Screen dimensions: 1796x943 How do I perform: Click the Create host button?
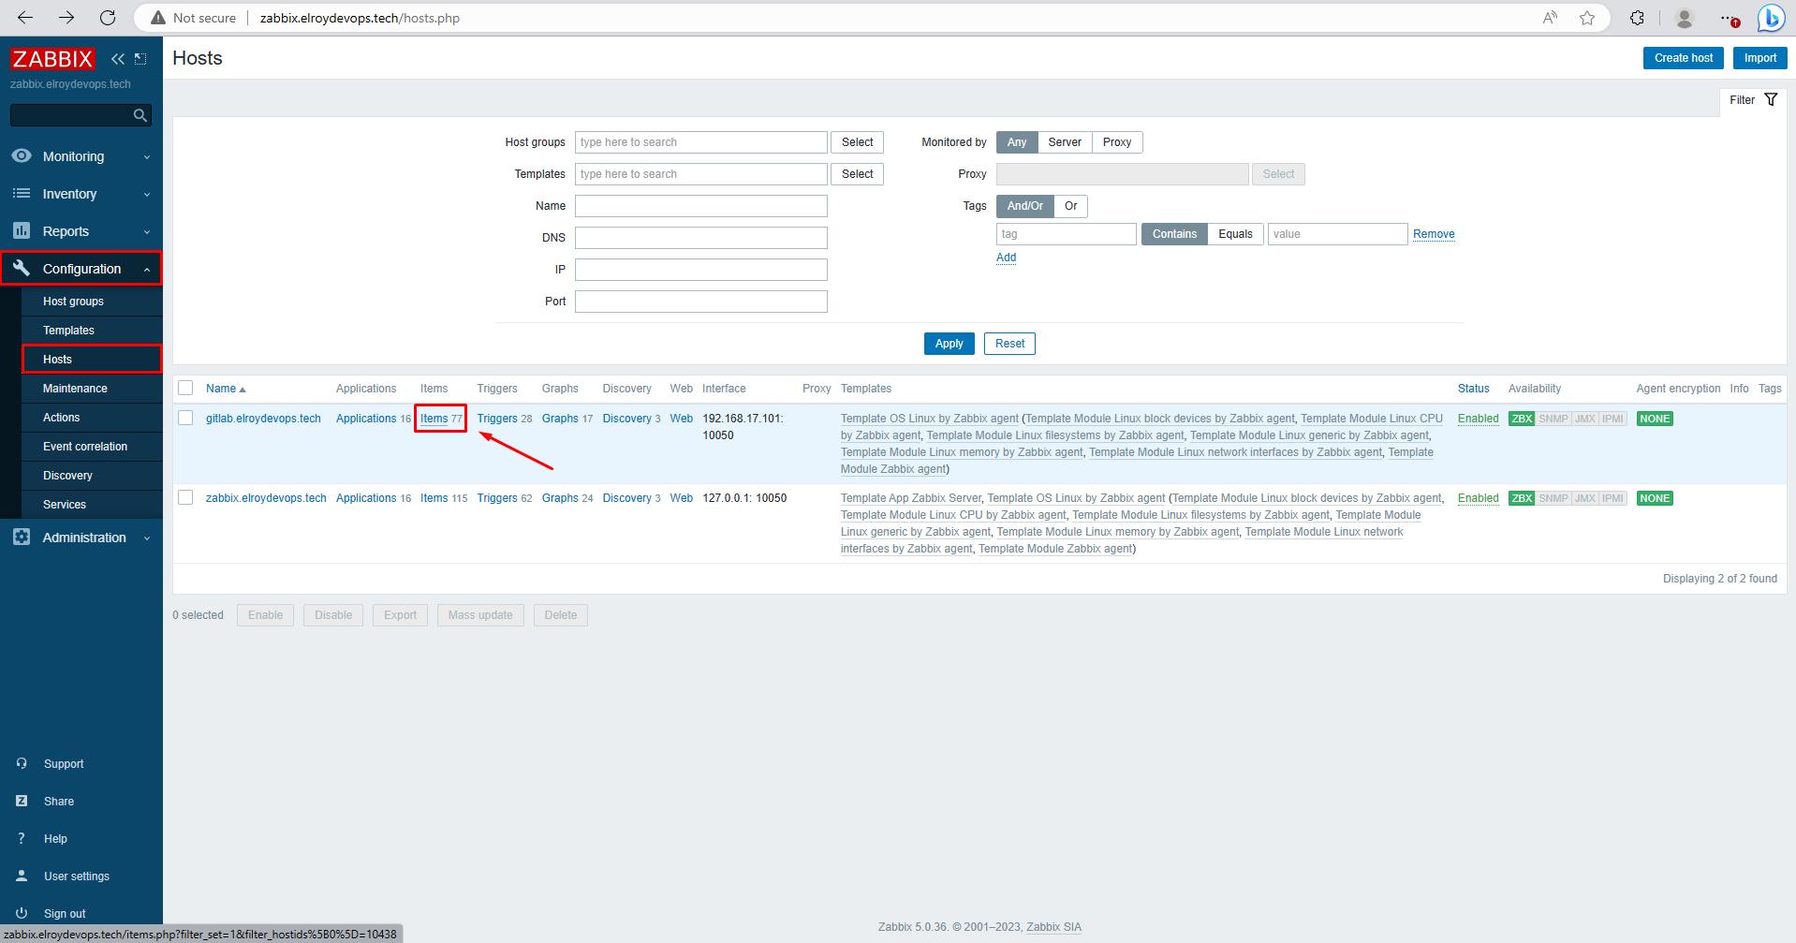click(x=1683, y=58)
